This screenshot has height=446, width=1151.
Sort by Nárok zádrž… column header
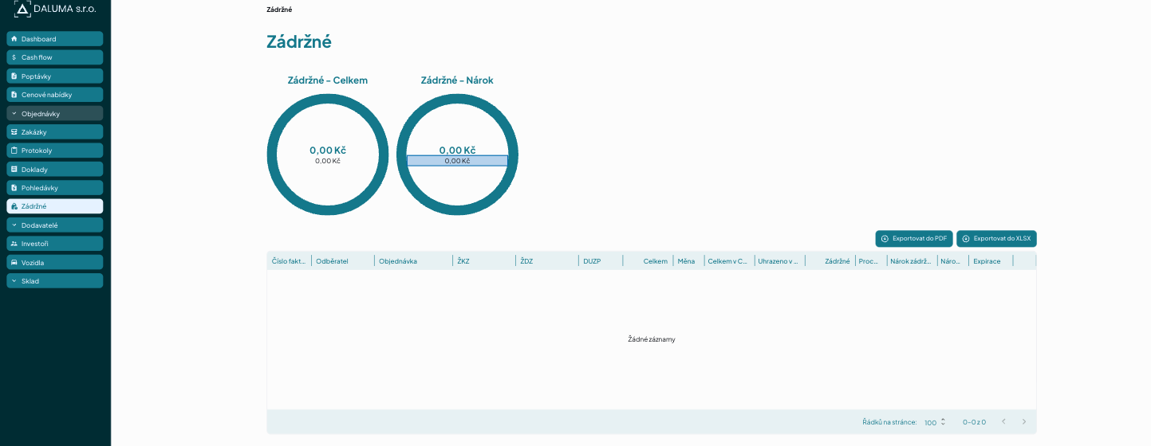tap(912, 261)
